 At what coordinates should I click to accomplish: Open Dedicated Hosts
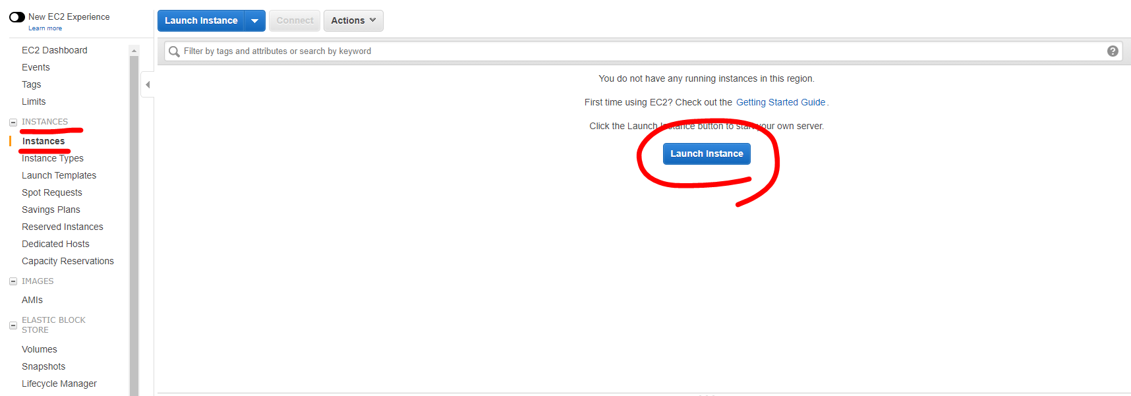(x=55, y=244)
